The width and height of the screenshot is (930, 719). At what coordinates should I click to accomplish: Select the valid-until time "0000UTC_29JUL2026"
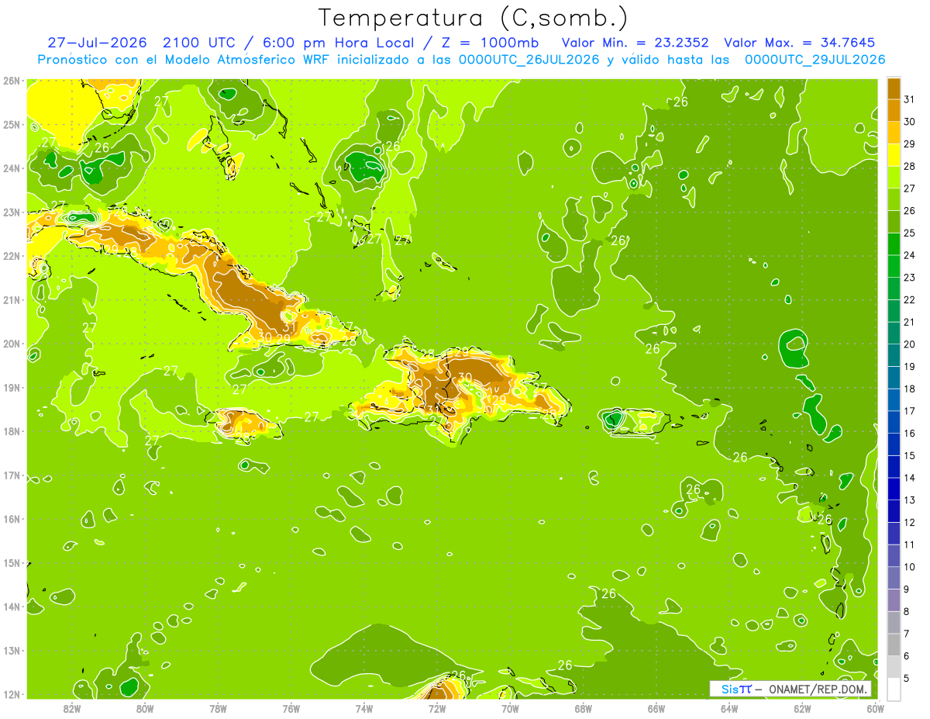tap(815, 60)
